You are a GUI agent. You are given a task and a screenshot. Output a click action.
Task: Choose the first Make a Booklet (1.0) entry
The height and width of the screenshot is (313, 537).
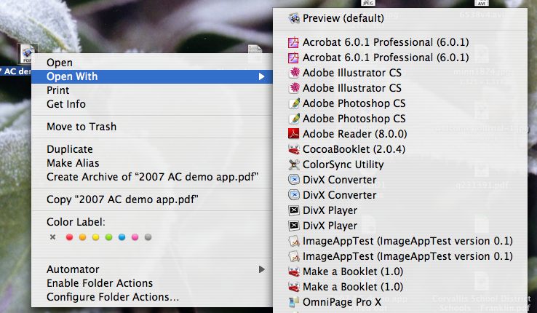[400, 272]
